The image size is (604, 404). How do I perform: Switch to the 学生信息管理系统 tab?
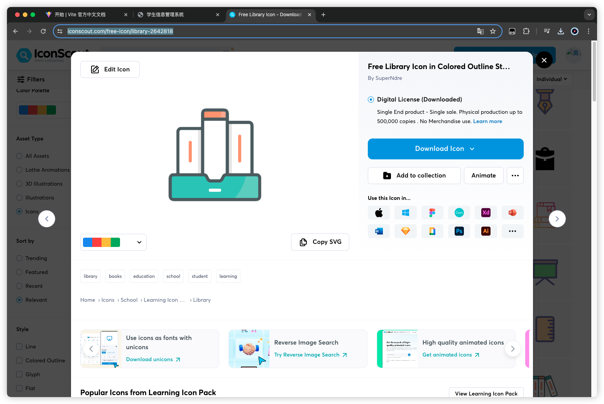tap(179, 15)
